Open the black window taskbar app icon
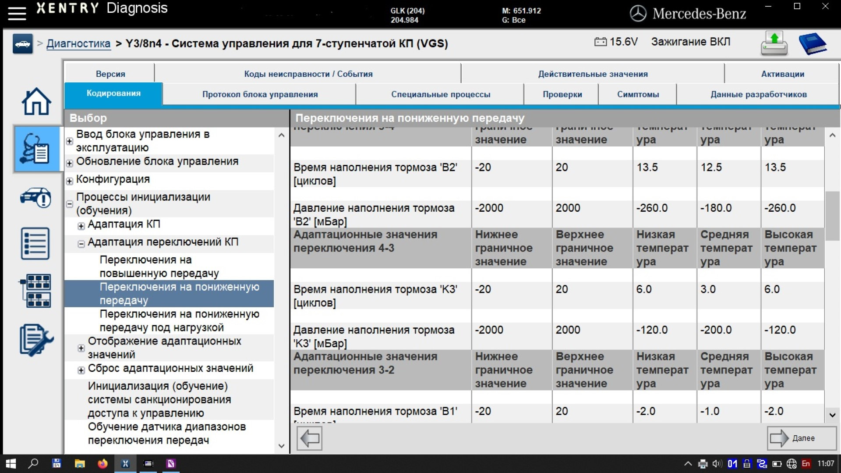 click(x=148, y=463)
